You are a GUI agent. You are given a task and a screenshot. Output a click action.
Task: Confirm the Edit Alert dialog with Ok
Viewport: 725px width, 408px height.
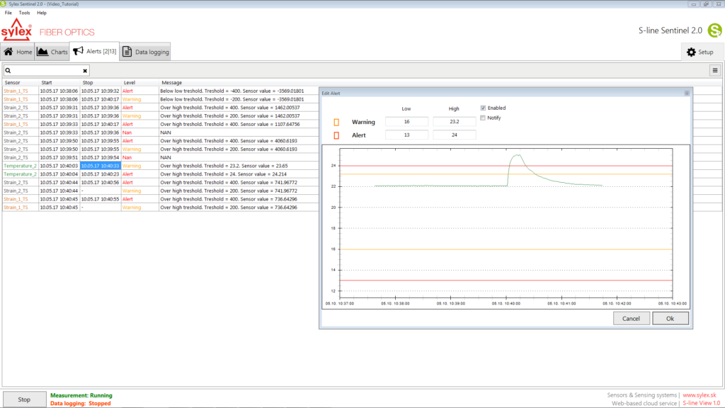(670, 318)
